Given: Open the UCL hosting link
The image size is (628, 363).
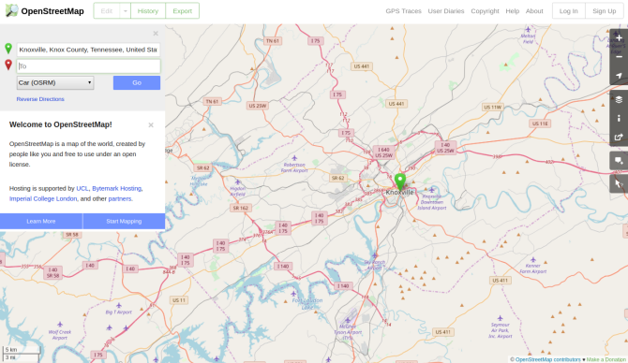Looking at the screenshot, I should [82, 188].
